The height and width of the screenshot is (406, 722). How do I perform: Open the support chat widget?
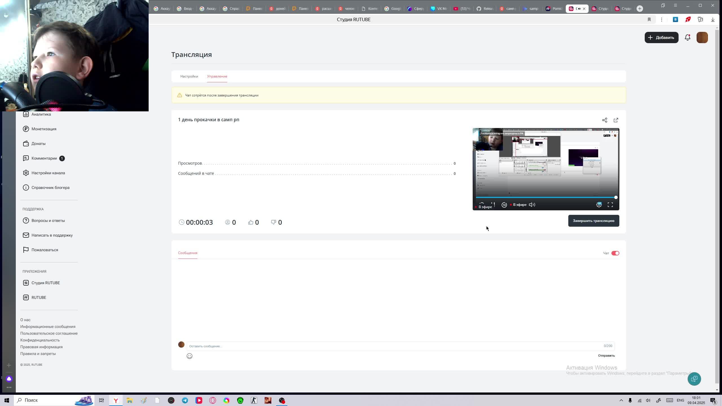pos(694,379)
